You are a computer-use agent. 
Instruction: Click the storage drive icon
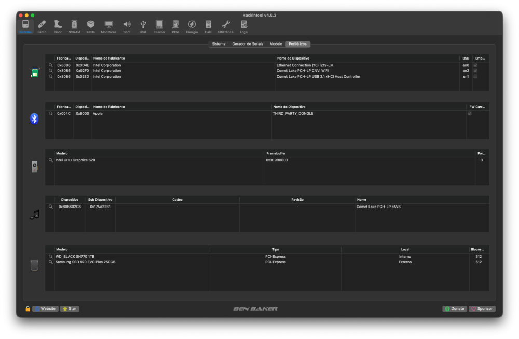(34, 265)
